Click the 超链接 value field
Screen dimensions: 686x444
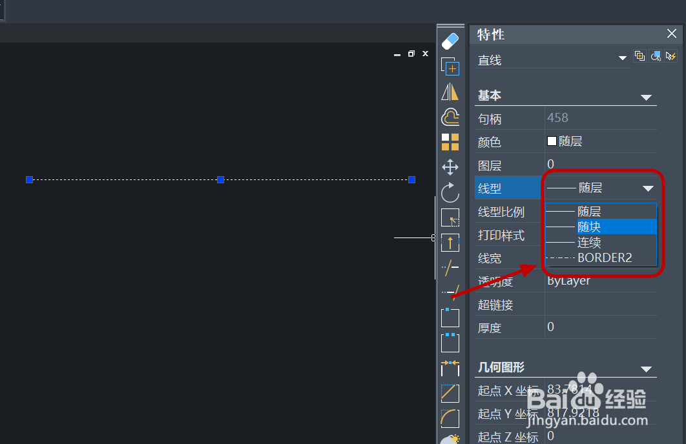tap(601, 304)
